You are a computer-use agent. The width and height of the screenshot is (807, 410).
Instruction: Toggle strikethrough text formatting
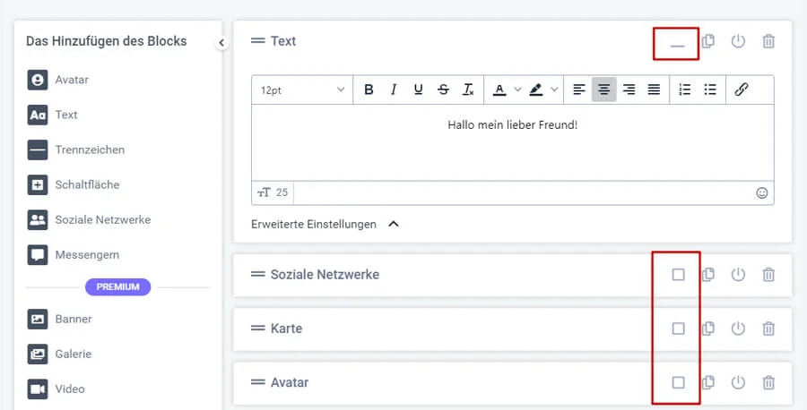tap(443, 90)
